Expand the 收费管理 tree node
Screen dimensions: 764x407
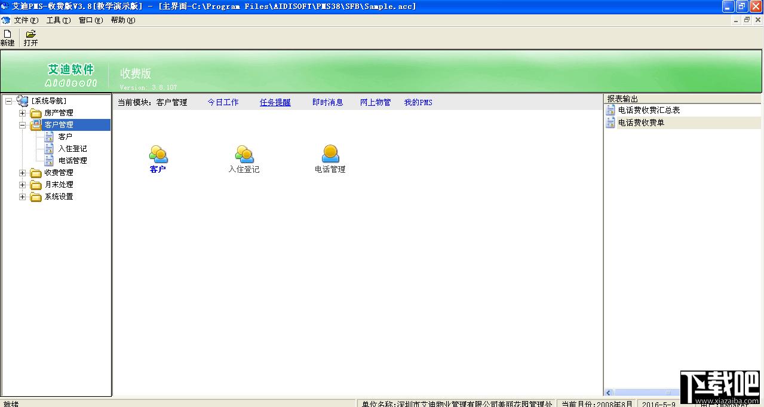pyautogui.click(x=23, y=173)
